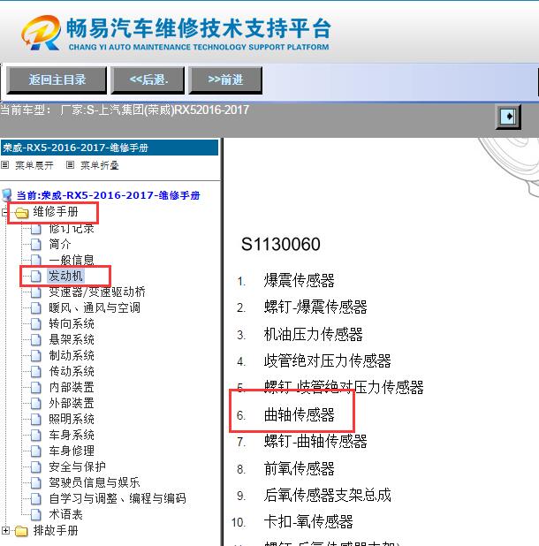This screenshot has width=539, height=546.
Task: Click the 荣威-RX5-2016-2017-维修手册 panel header
Action: [x=110, y=148]
